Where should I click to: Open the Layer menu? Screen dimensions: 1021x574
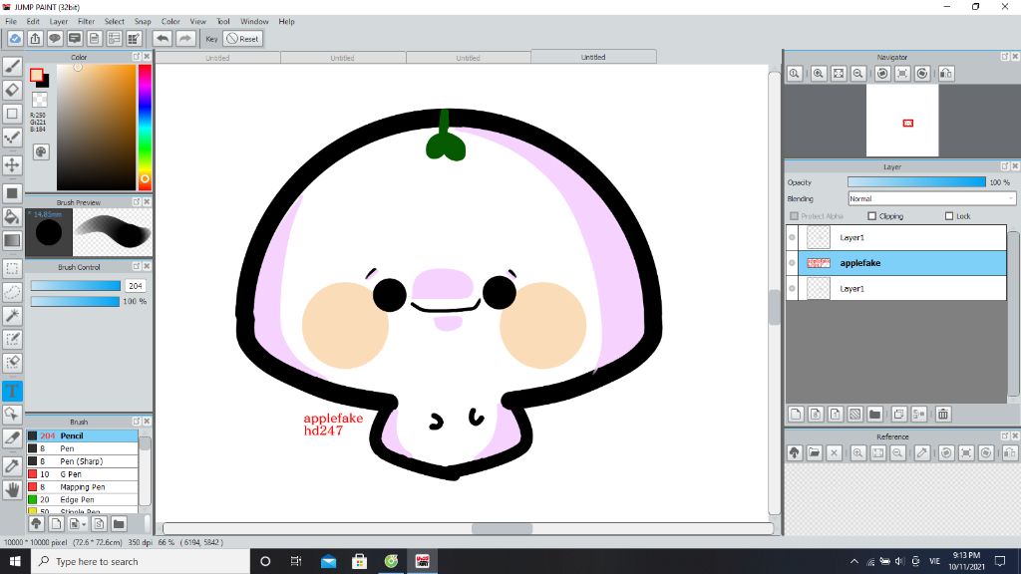click(x=59, y=22)
